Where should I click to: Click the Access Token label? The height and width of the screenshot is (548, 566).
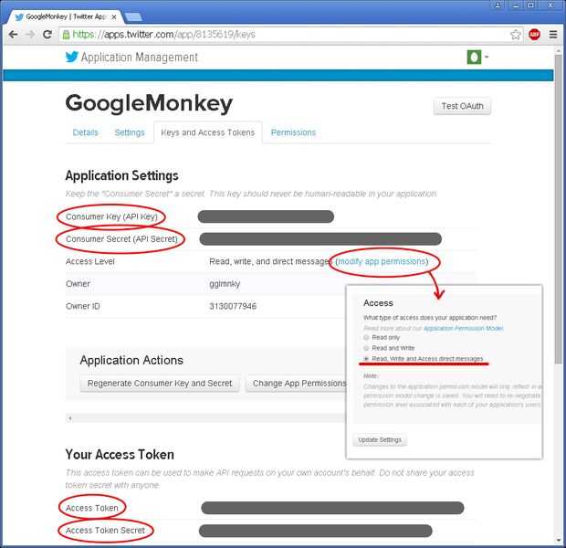point(91,508)
